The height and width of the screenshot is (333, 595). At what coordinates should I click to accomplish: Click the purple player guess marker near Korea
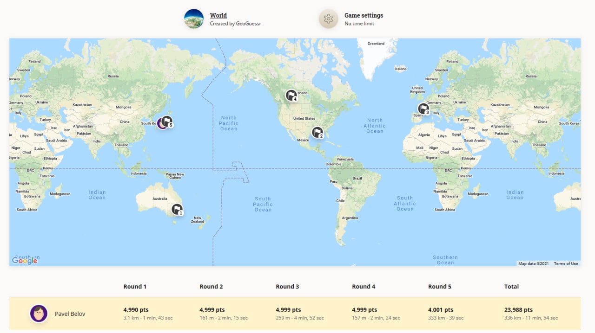click(161, 123)
